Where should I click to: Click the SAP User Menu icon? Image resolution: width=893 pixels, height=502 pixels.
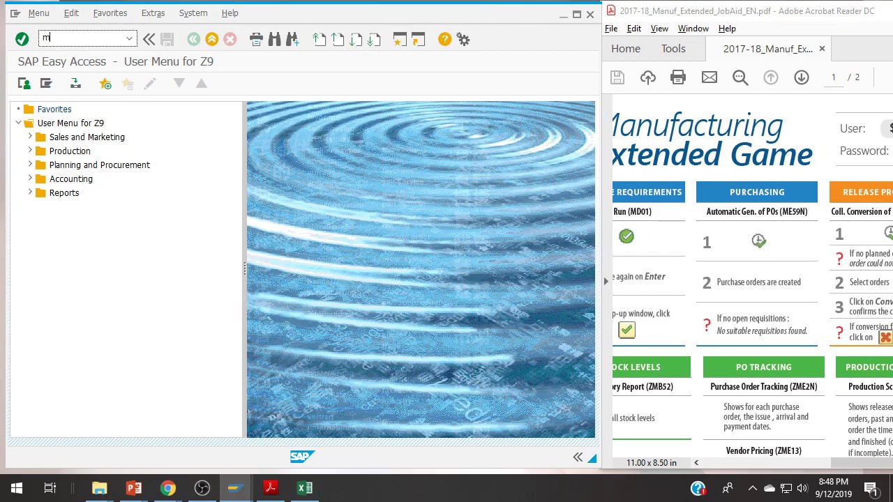click(24, 84)
